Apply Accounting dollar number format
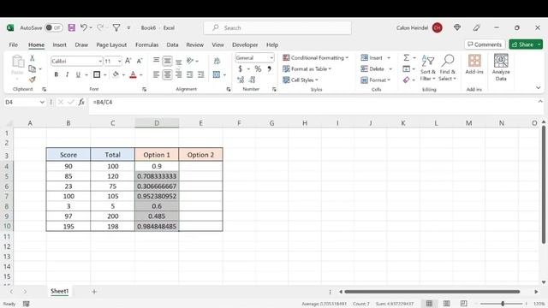548x308 pixels. pos(241,68)
